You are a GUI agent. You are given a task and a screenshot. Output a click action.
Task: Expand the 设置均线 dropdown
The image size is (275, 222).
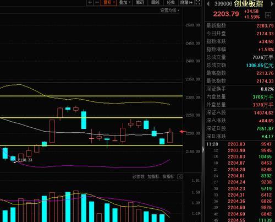click(170, 10)
